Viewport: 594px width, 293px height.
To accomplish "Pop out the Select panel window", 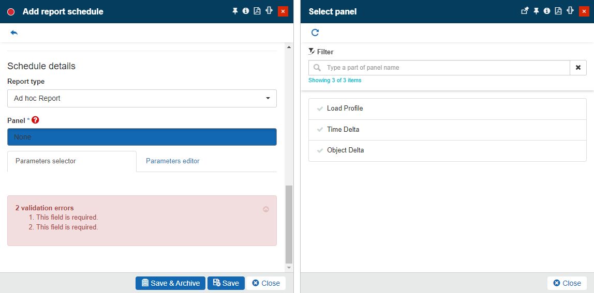I will [525, 11].
